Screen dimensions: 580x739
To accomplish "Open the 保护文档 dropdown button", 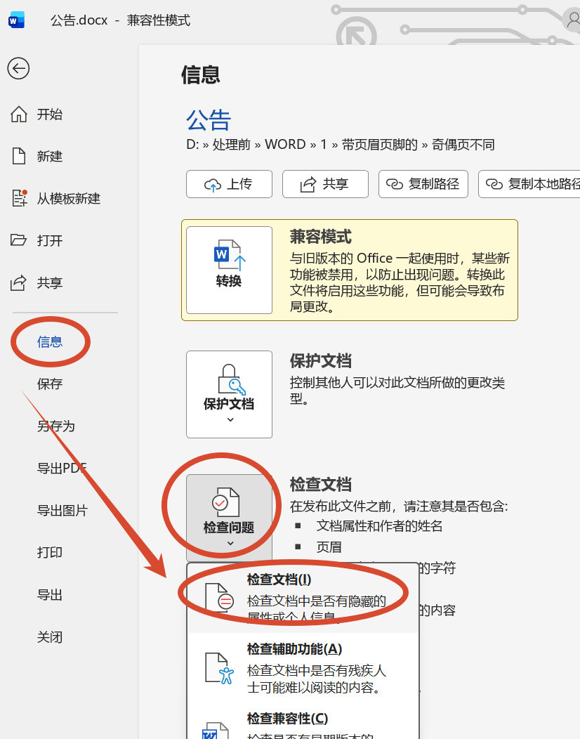I will coord(229,394).
